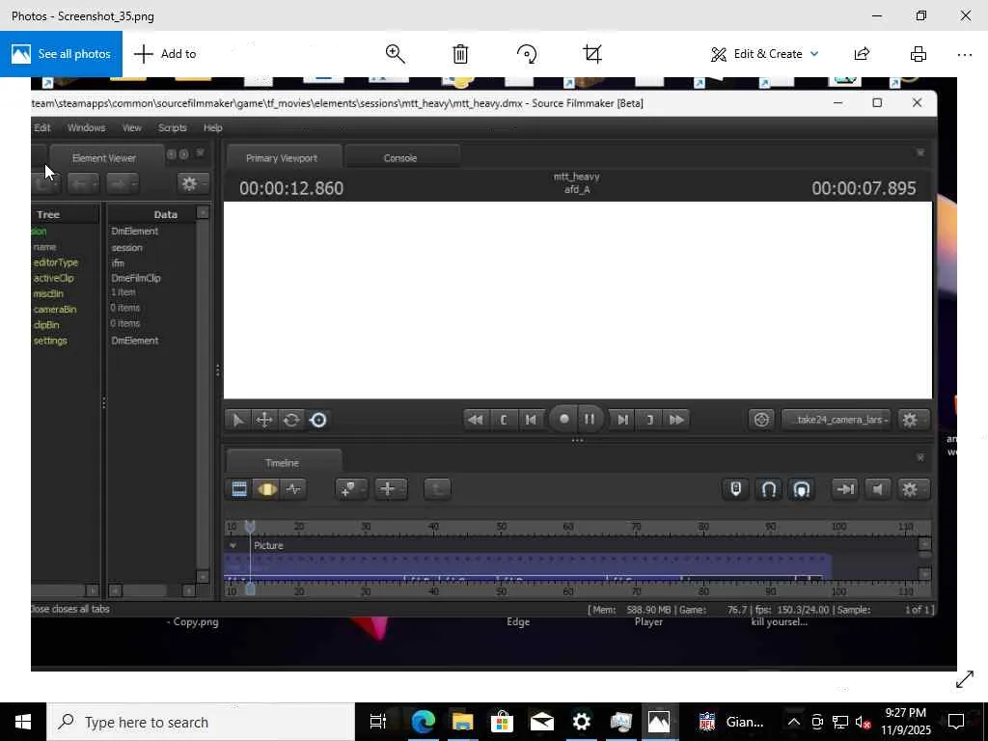Jump to the previous clip edge bracket
This screenshot has width=988, height=741.
coord(504,420)
